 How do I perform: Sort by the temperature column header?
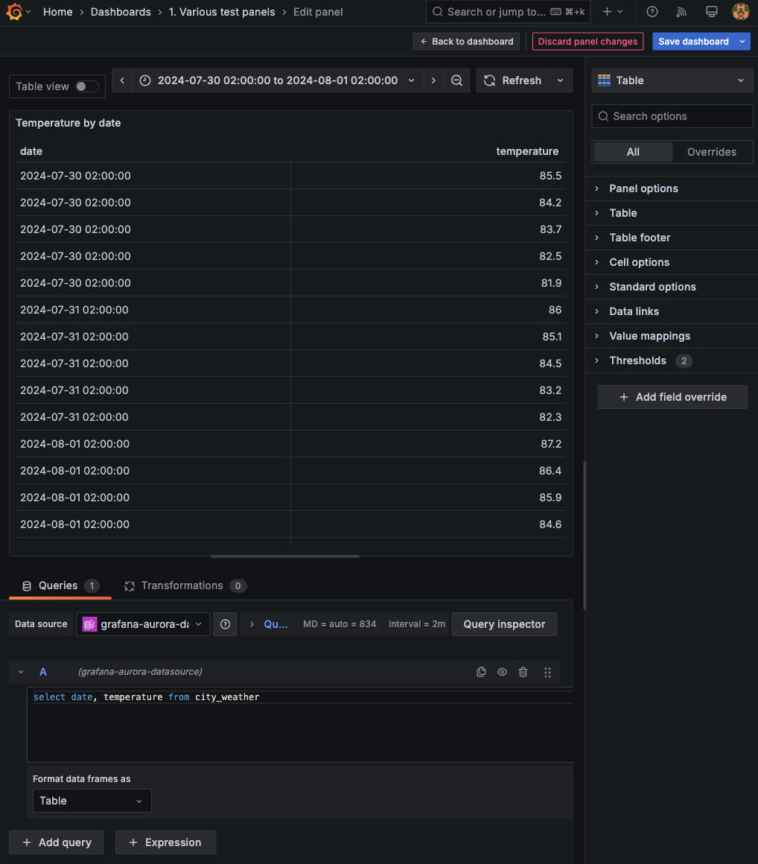tap(527, 151)
